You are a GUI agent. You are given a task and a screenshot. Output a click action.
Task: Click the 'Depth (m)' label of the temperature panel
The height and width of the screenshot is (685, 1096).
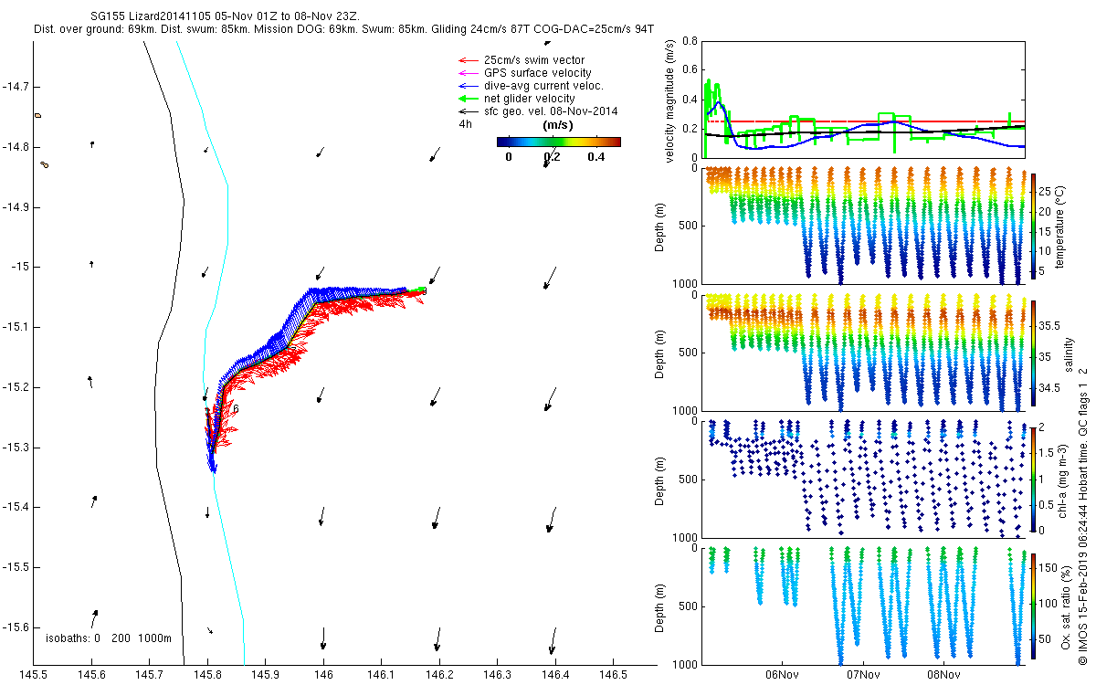660,227
